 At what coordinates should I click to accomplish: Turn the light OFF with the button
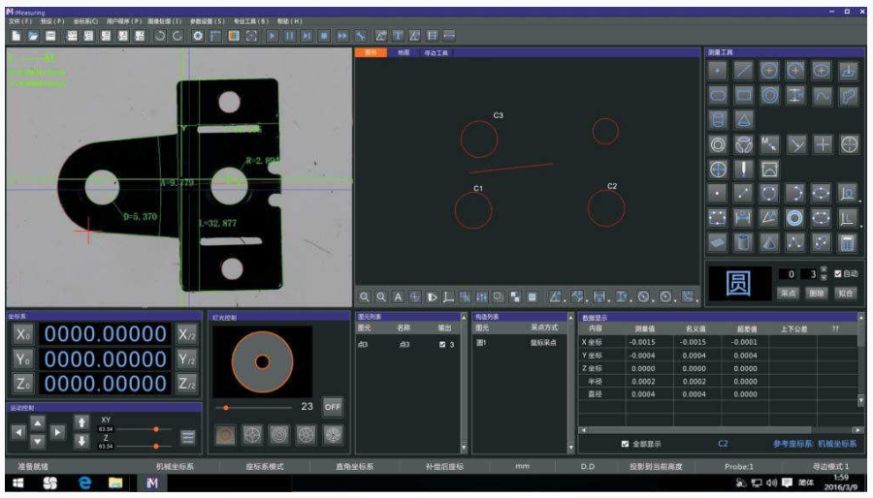[333, 407]
